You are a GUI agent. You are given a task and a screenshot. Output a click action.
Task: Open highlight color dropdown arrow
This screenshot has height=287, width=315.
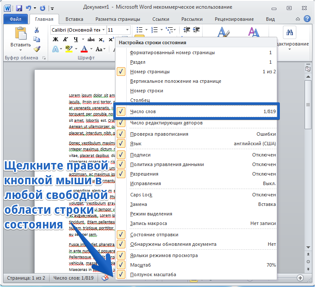coord(76,49)
